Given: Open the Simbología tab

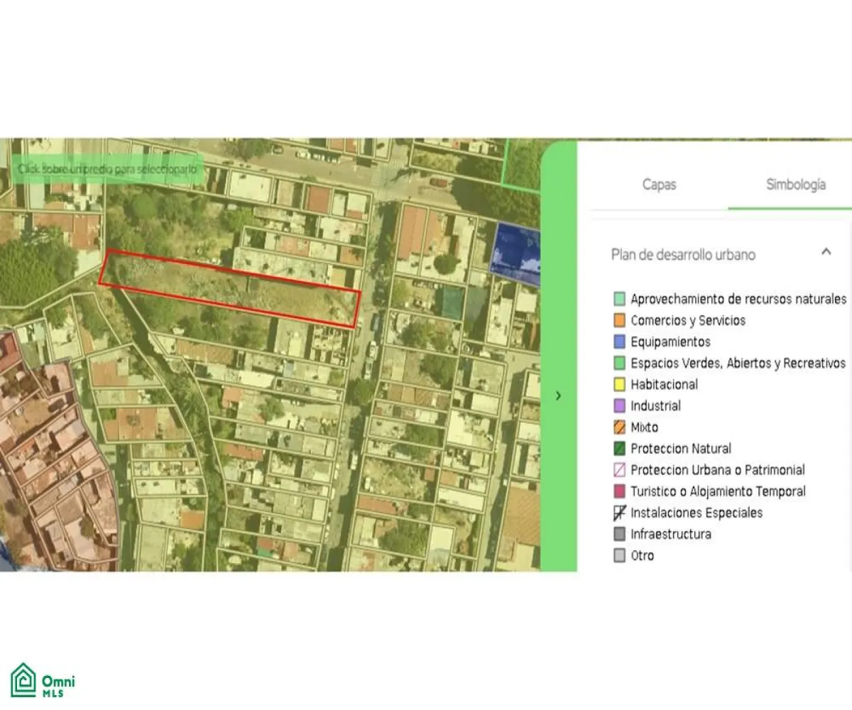Looking at the screenshot, I should [795, 185].
